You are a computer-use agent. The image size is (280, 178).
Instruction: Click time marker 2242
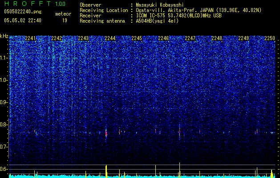(x=57, y=38)
